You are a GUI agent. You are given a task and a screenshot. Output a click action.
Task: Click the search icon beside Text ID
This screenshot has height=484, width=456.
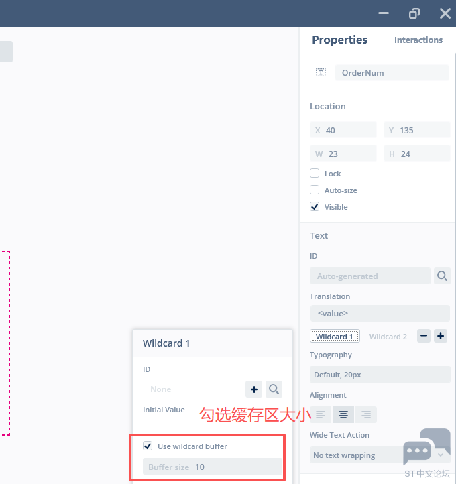click(442, 276)
